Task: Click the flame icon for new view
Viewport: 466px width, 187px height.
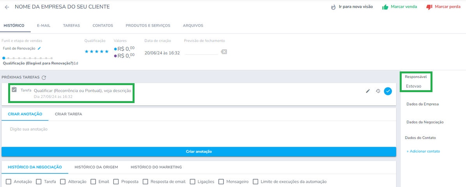Action: [333, 7]
